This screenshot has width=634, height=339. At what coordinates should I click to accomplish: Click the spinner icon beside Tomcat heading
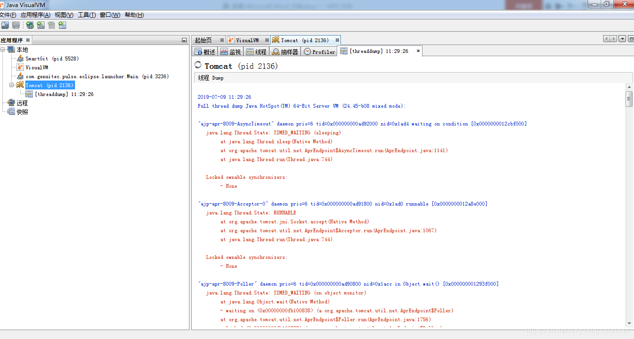pos(198,65)
